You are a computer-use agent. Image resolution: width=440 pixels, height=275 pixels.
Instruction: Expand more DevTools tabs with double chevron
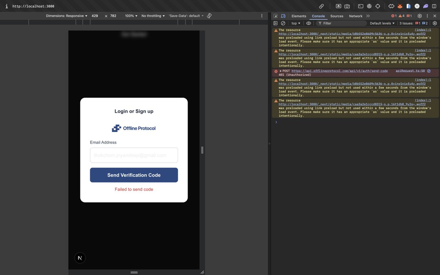click(x=368, y=16)
